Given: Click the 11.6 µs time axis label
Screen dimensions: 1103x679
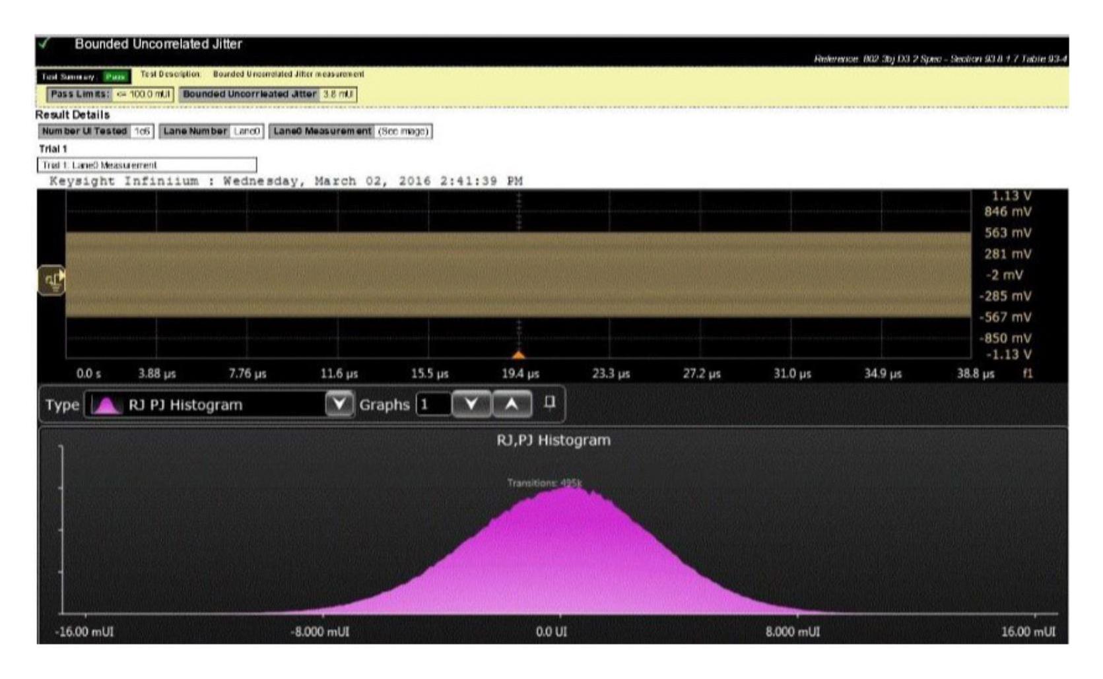Looking at the screenshot, I should pos(339,373).
